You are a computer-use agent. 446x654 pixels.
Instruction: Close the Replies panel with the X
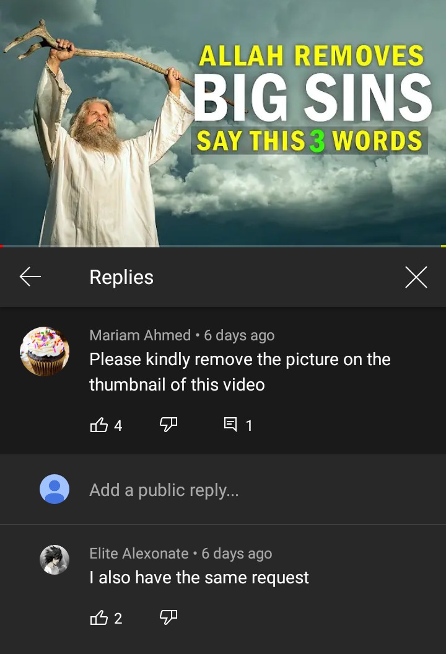click(x=416, y=277)
